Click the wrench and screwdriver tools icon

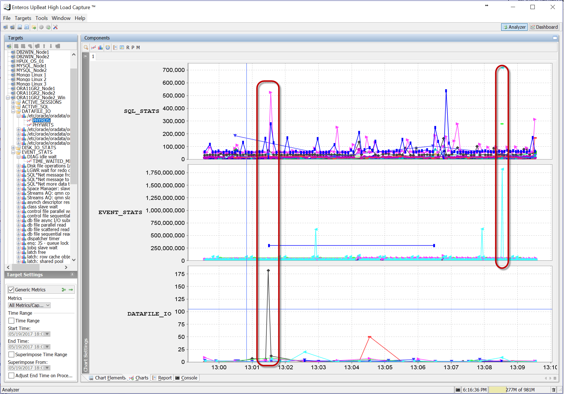[55, 27]
